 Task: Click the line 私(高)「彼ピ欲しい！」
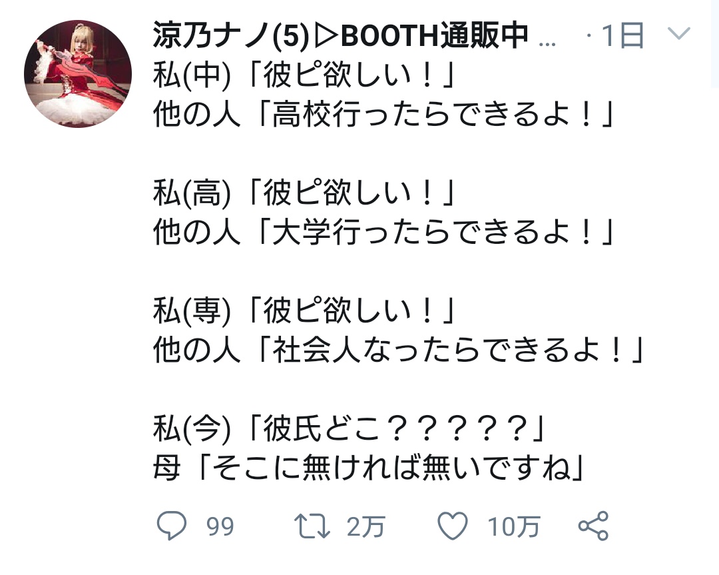304,193
